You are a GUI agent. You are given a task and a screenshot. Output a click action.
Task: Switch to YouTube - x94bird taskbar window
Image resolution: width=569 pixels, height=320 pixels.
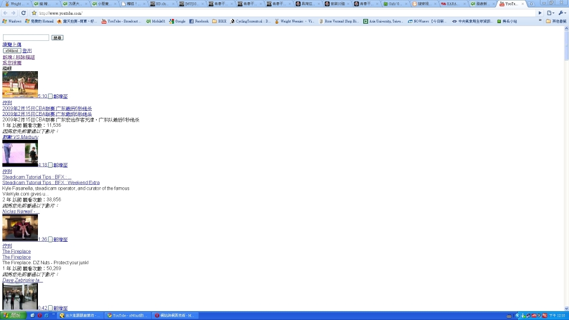pyautogui.click(x=127, y=316)
